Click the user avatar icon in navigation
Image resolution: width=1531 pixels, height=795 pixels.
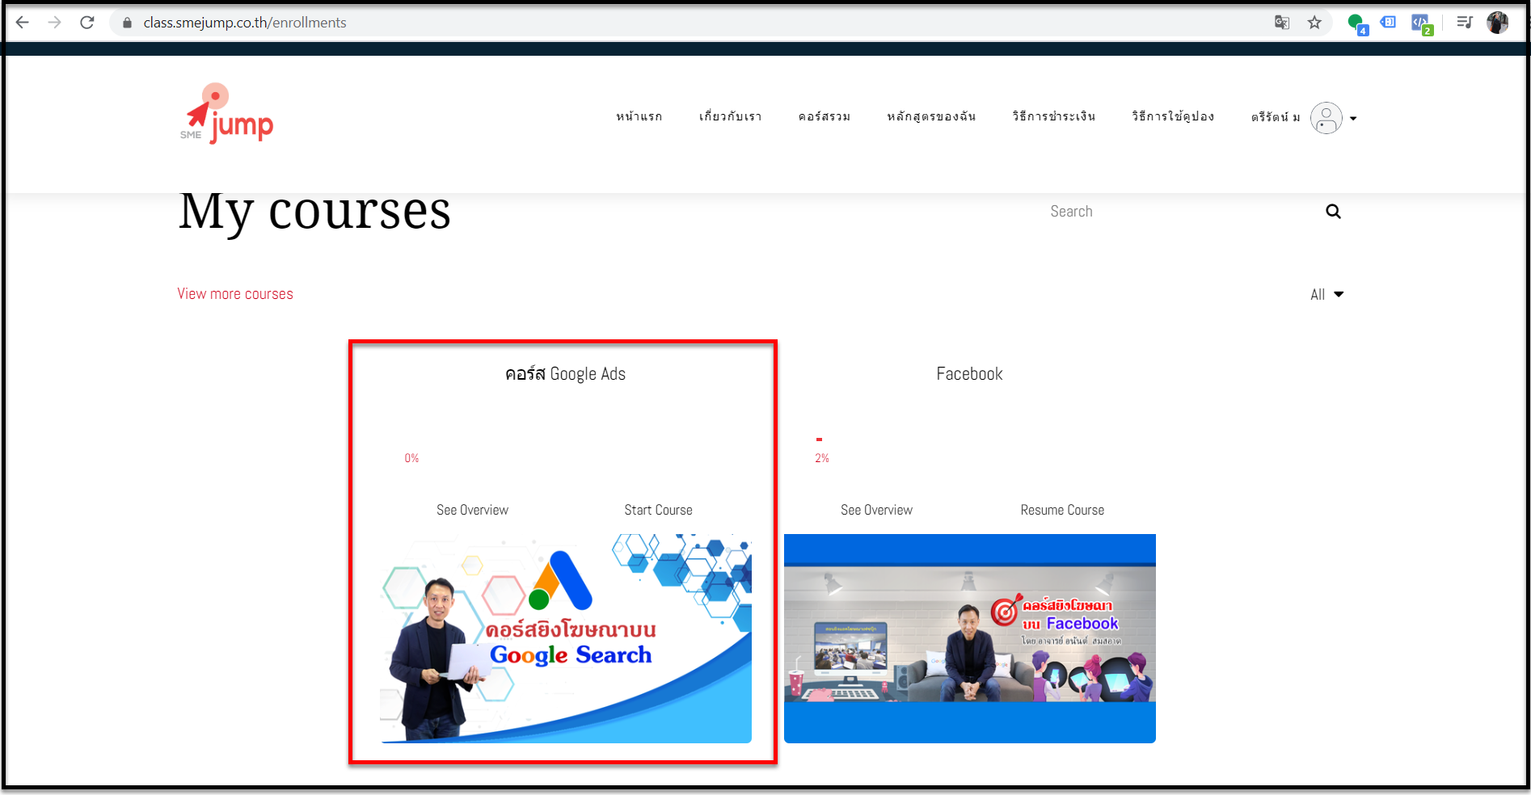click(1326, 118)
